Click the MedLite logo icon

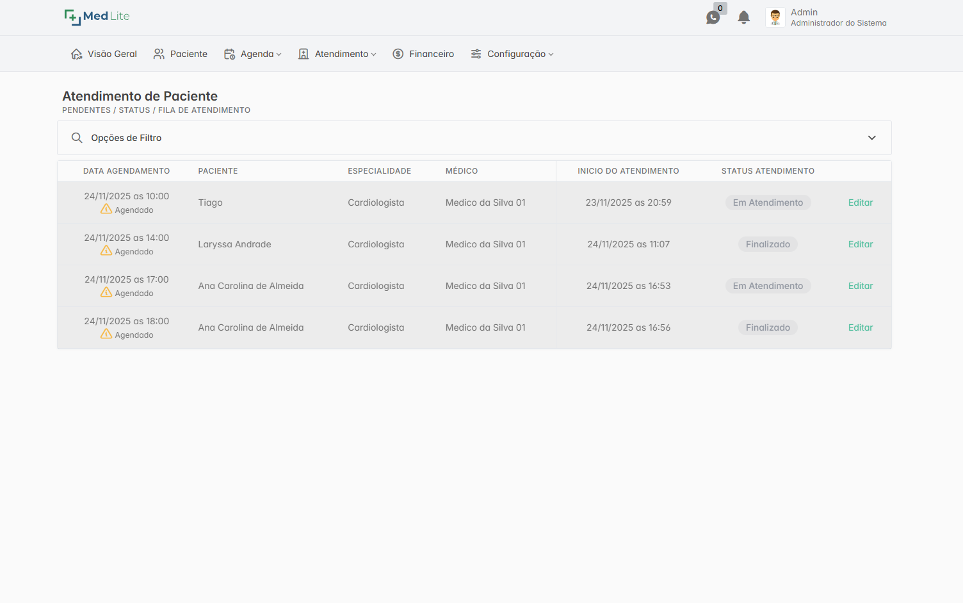point(72,17)
